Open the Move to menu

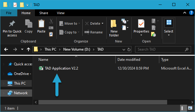click(70, 23)
